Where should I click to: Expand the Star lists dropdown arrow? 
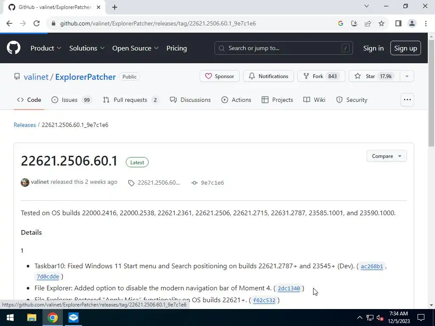click(x=407, y=76)
